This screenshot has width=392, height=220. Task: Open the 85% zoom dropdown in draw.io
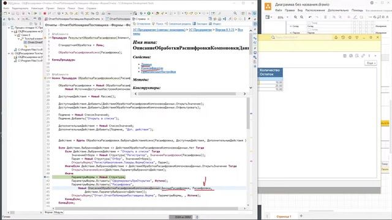283,17
